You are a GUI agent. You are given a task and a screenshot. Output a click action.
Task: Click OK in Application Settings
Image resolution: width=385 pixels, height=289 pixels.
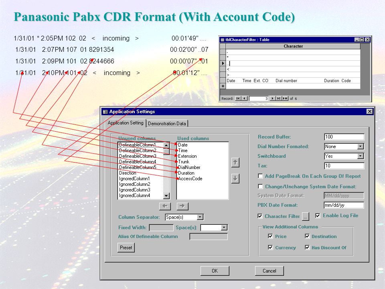[x=215, y=271]
